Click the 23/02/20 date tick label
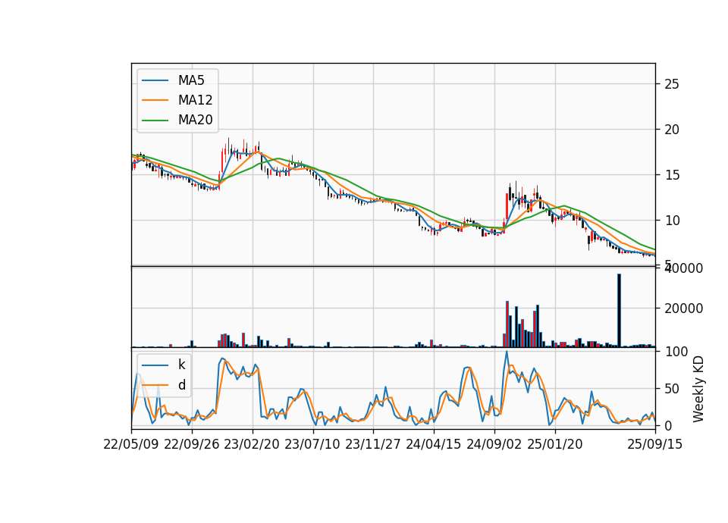 (x=252, y=444)
